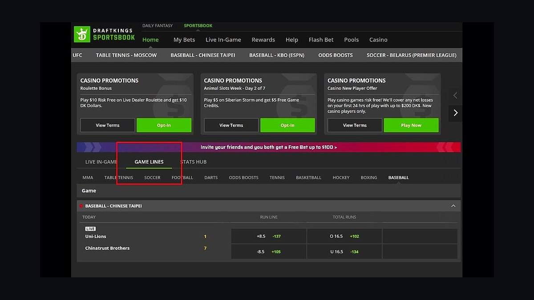534x300 pixels.
Task: Click the Chinatrust Brothers team name
Action: tap(107, 248)
